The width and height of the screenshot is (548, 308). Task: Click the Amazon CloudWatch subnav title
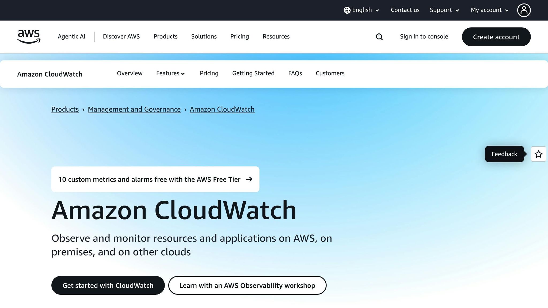pos(50,74)
